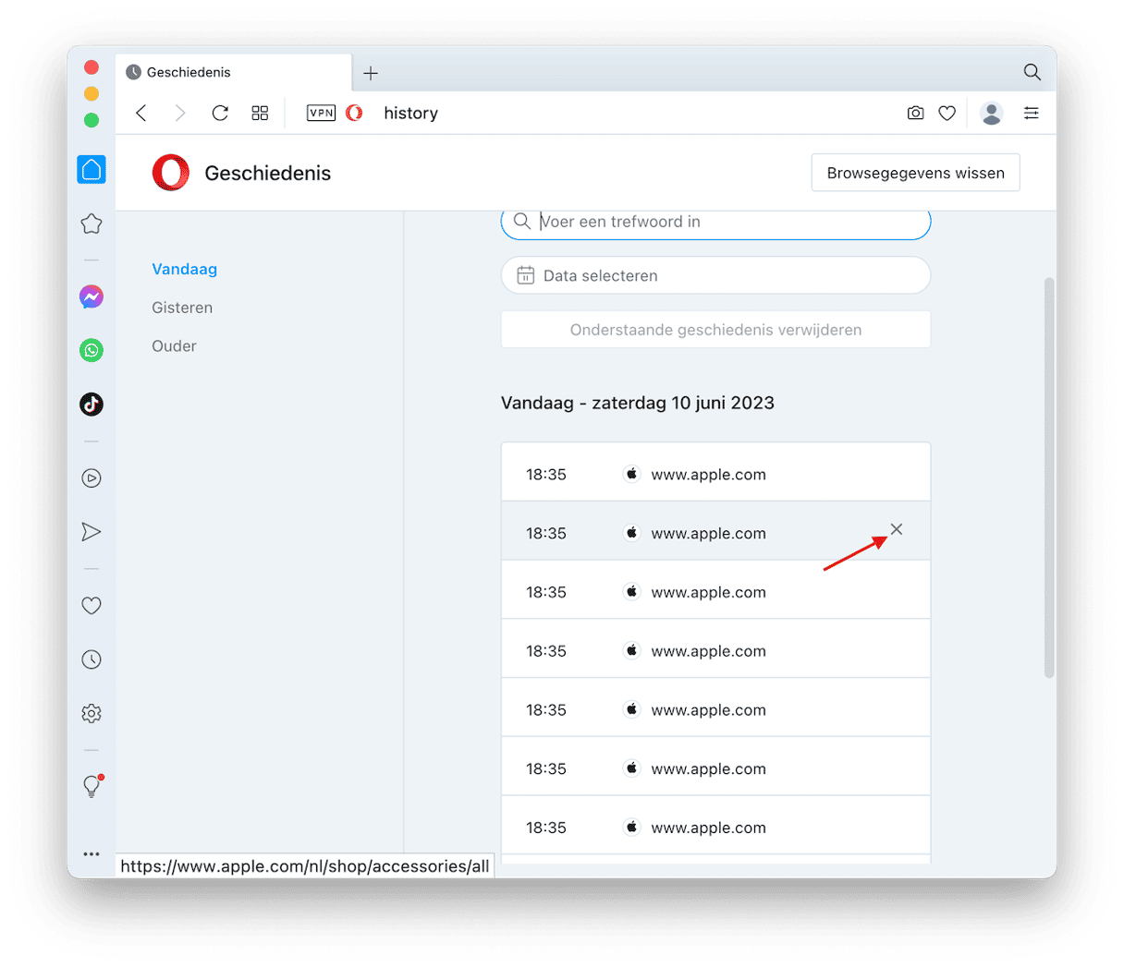Click the Geschiedenis page title text
Viewport: 1124px width, 967px height.
click(x=268, y=173)
